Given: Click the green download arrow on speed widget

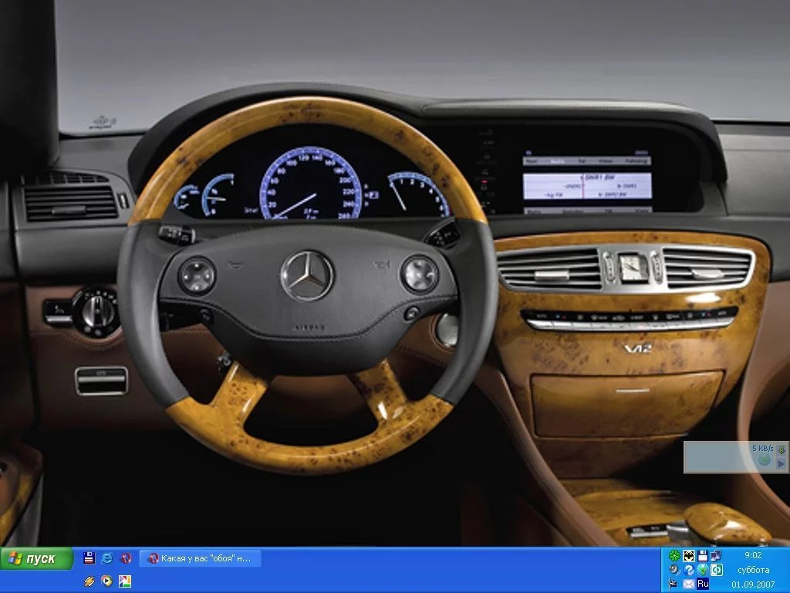Looking at the screenshot, I should (782, 449).
